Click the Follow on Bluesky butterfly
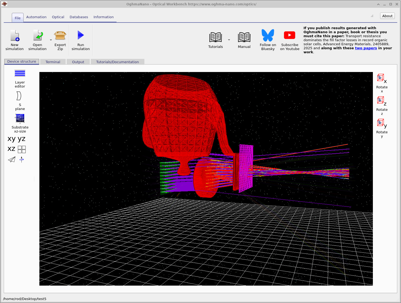 268,35
